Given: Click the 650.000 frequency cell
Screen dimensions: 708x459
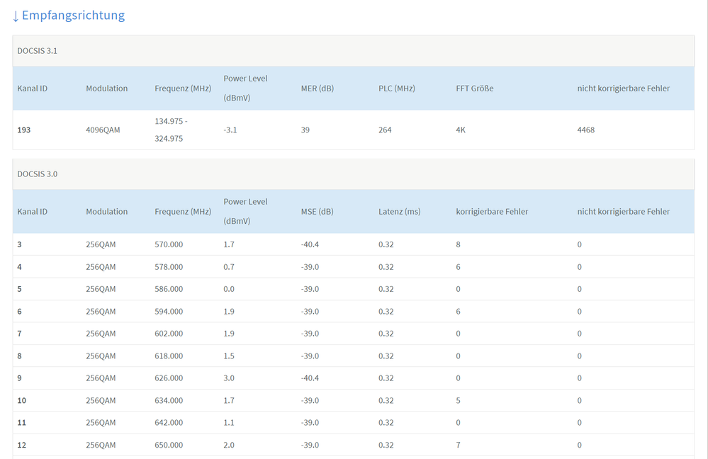Looking at the screenshot, I should click(x=169, y=445).
